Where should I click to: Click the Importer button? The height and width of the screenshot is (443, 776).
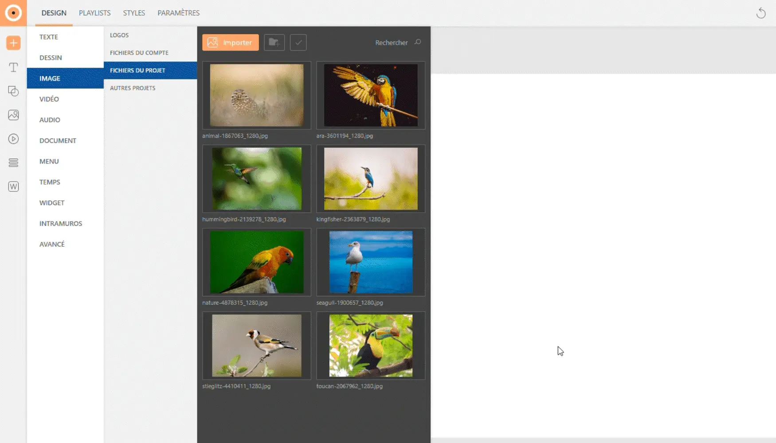point(230,43)
